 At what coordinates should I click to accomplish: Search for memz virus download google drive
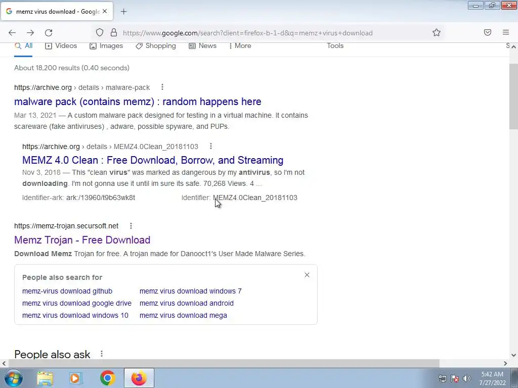[x=77, y=303]
